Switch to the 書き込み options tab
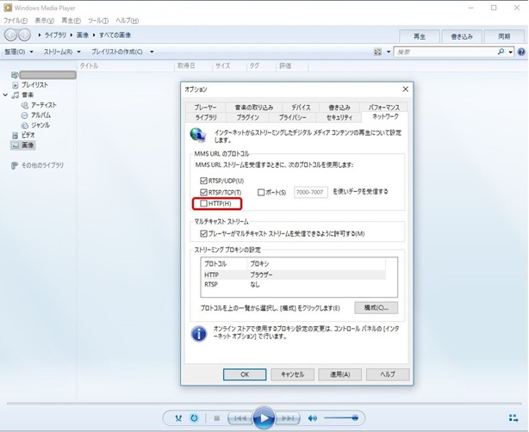Screen dimensions: 529x432 [339, 108]
